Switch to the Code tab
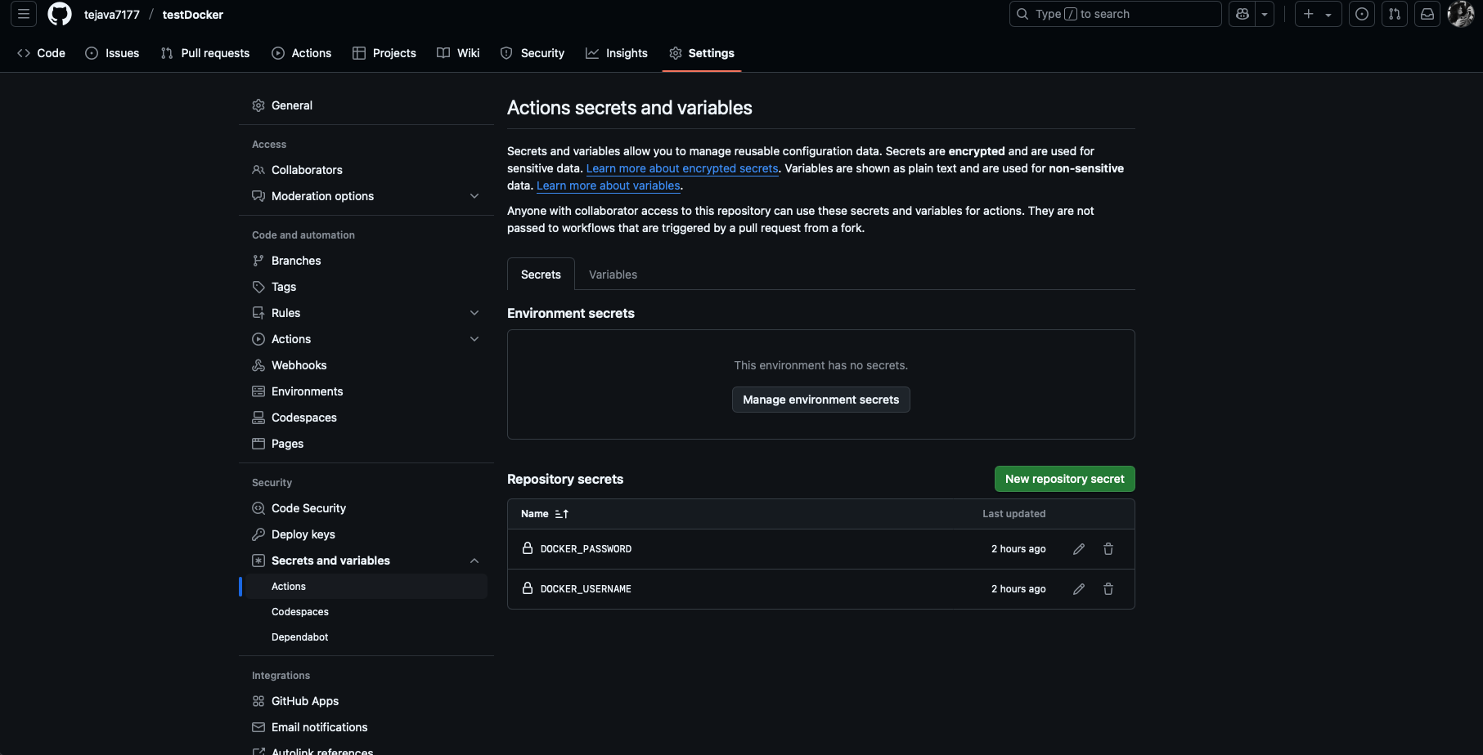 click(x=41, y=53)
